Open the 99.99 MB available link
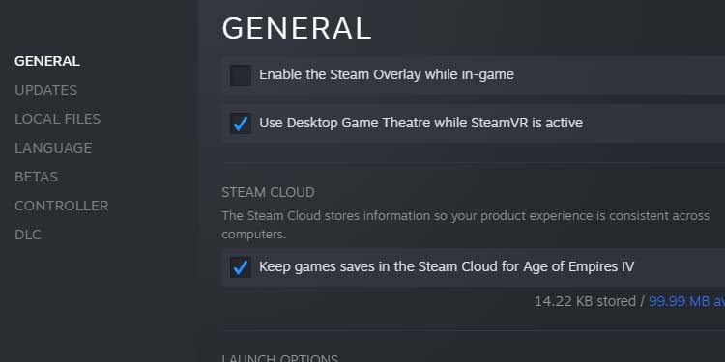This screenshot has height=362, width=725. 686,301
